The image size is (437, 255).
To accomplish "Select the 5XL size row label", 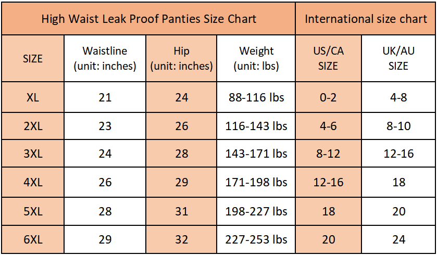I will [32, 211].
